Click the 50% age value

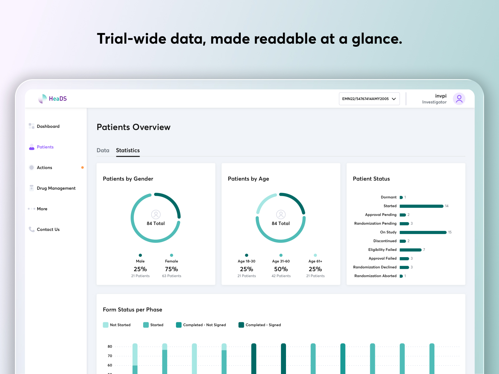281,269
